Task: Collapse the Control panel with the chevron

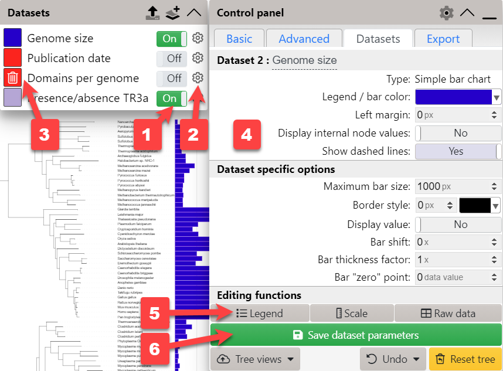Action: point(467,12)
